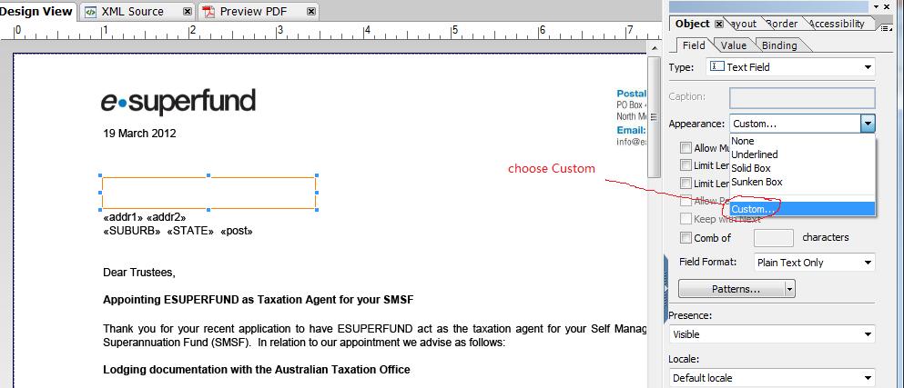Enable the Comb of checkbox
This screenshot has height=388, width=904.
tap(686, 238)
